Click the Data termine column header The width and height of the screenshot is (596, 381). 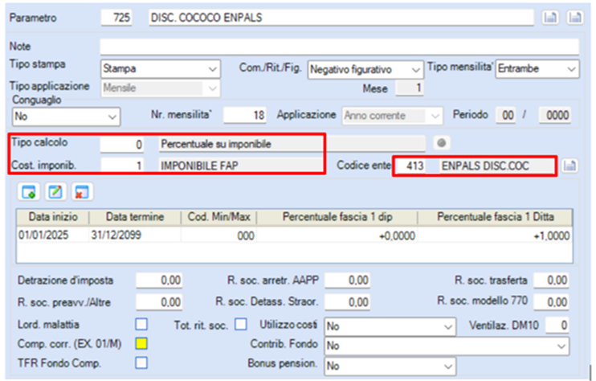(135, 217)
